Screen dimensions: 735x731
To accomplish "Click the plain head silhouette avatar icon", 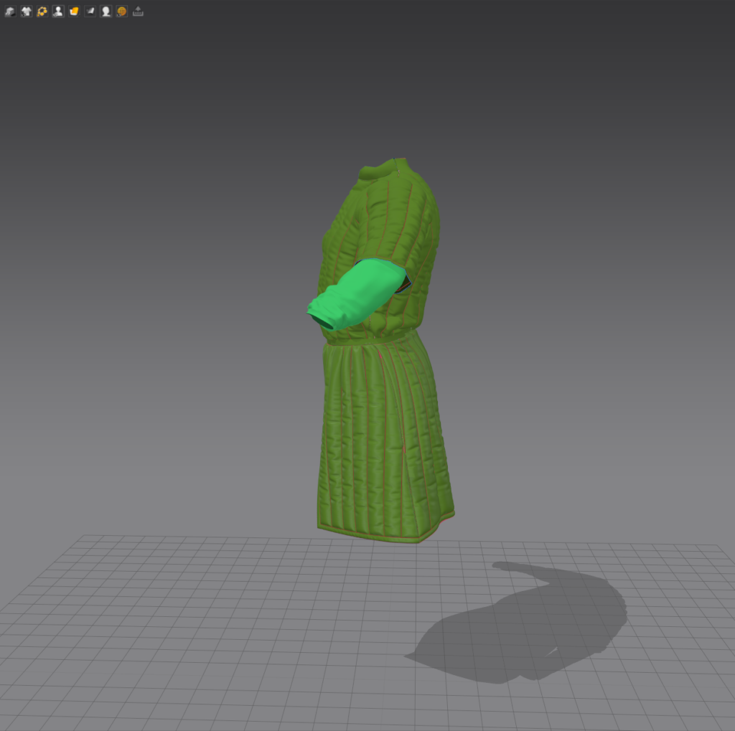I will (x=106, y=11).
